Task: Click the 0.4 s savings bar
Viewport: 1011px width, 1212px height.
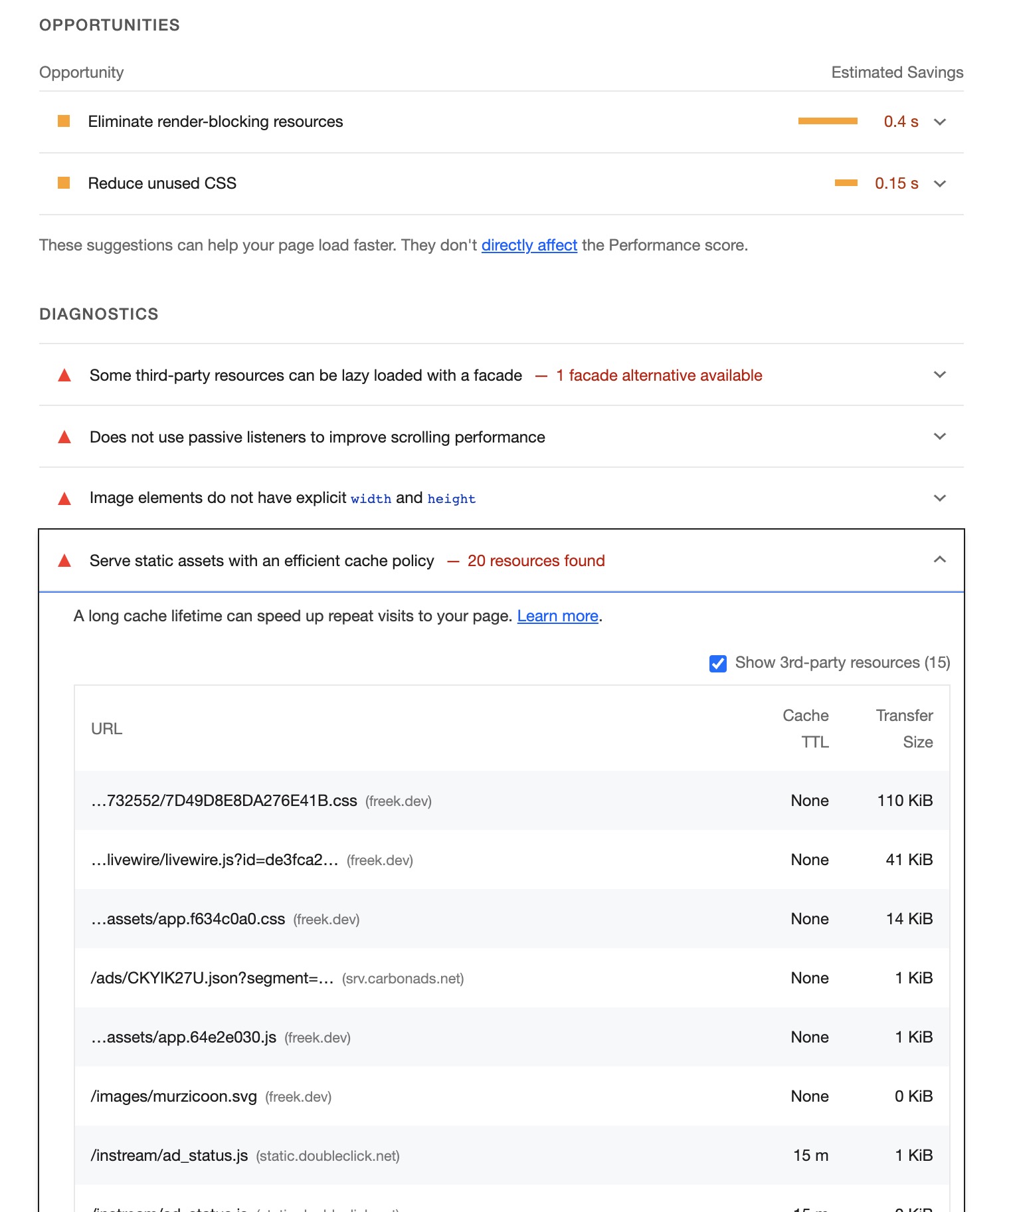Action: 828,121
